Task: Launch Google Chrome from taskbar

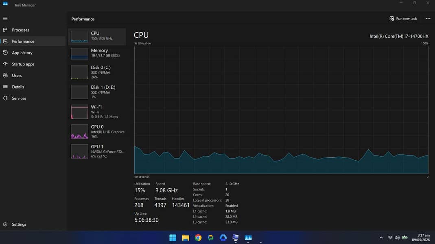Action: tap(198, 237)
